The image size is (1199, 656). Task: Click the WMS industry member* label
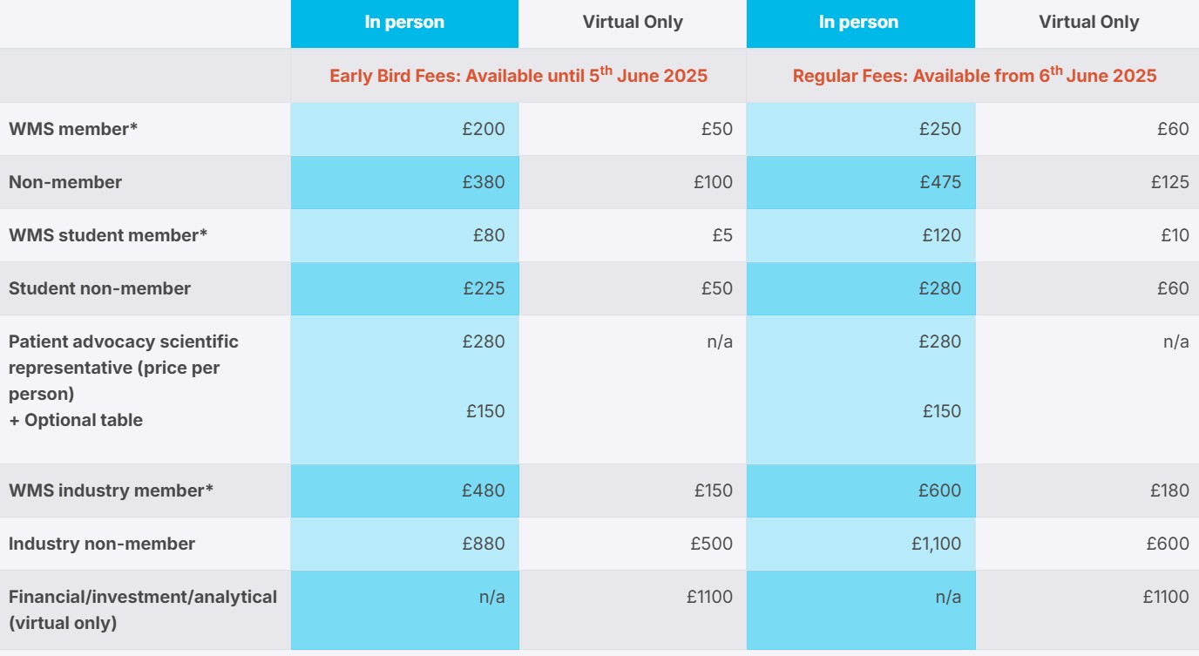pyautogui.click(x=111, y=490)
